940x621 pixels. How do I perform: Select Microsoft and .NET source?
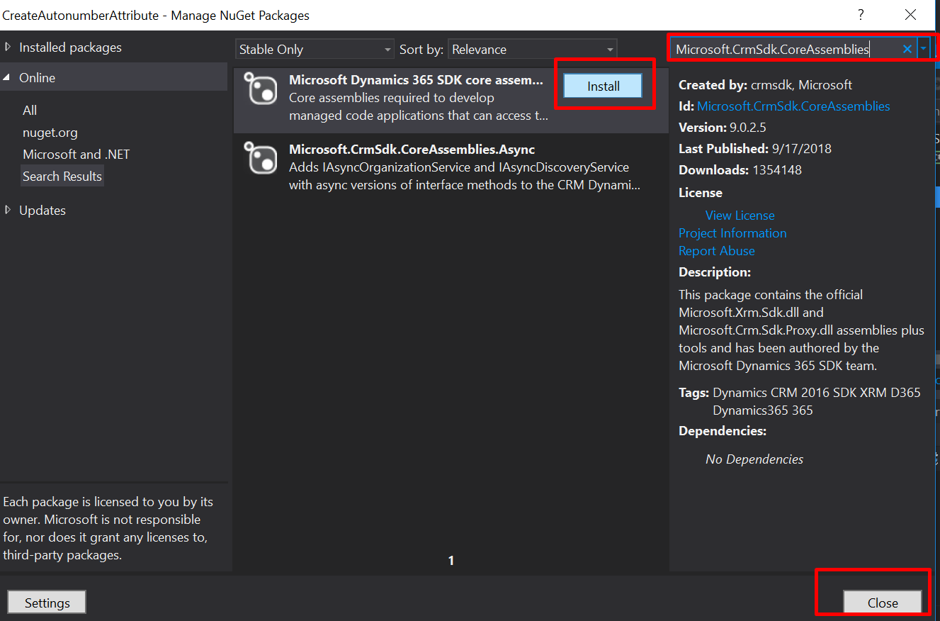[77, 155]
